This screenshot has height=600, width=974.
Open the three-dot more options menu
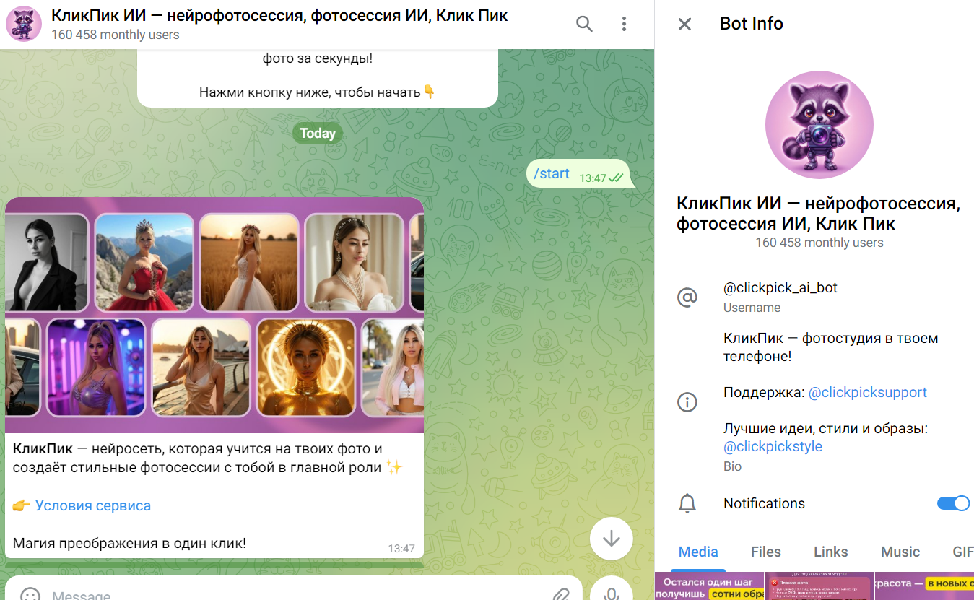624,24
